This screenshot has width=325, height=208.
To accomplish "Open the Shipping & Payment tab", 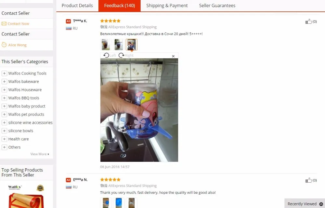I will (x=167, y=6).
